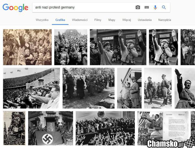Click inside the search query input field

(x=83, y=7)
